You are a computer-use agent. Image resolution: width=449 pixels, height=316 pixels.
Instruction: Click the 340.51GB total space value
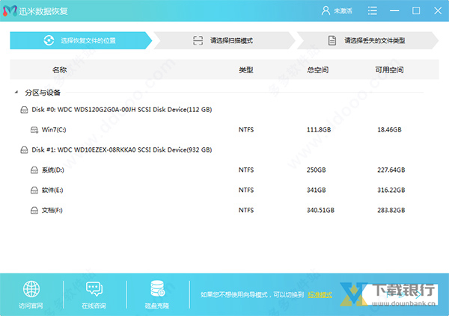[x=320, y=210]
